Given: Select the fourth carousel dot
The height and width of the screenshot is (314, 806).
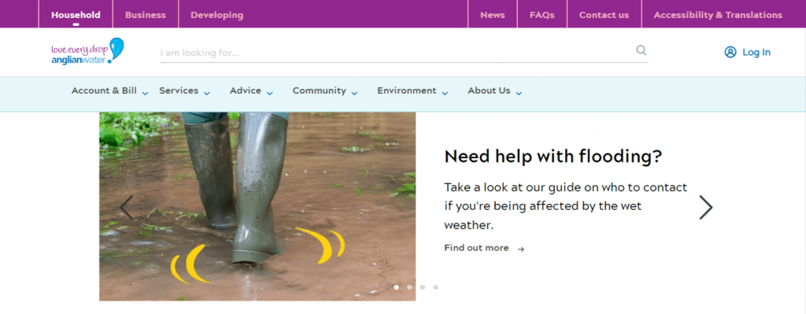Looking at the screenshot, I should point(435,287).
